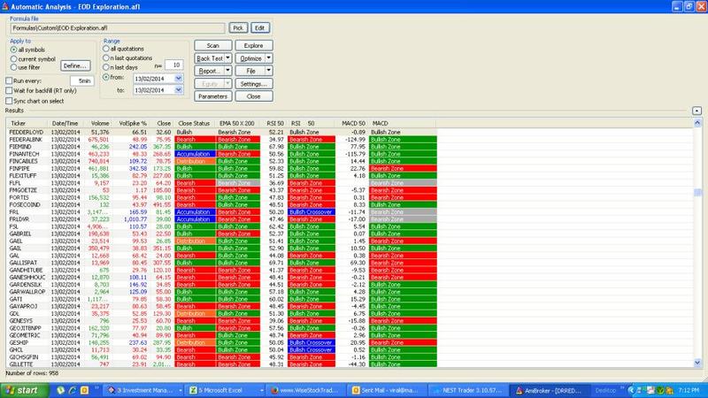The image size is (708, 398).
Task: Switch to NEST Trader taskbar item
Action: pos(467,390)
